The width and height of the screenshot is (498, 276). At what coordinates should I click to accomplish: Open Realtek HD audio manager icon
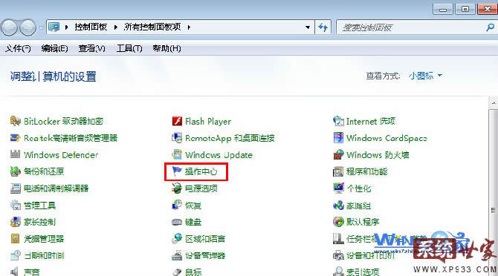click(16, 138)
